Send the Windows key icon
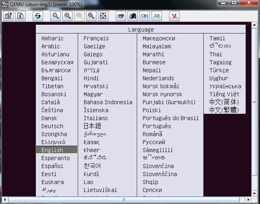 tap(133, 16)
